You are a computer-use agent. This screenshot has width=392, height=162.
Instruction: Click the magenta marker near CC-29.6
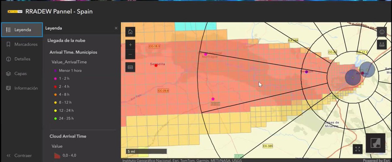click(x=213, y=99)
